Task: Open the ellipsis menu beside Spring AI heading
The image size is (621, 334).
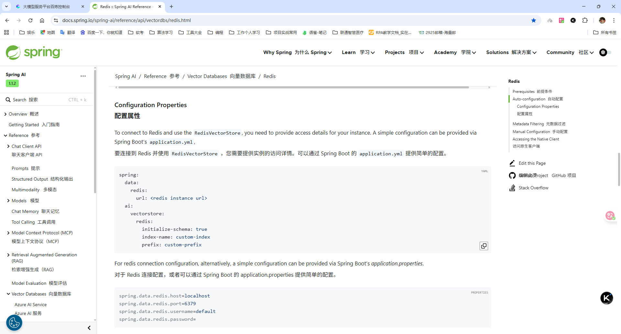Action: pyautogui.click(x=83, y=76)
